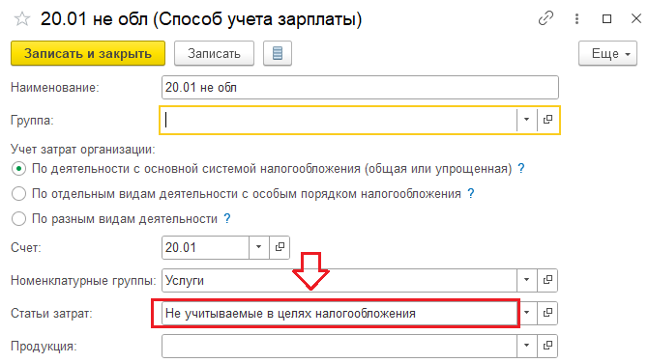Focus the Группа input field
Image resolution: width=649 pixels, height=363 pixels.
coord(339,120)
